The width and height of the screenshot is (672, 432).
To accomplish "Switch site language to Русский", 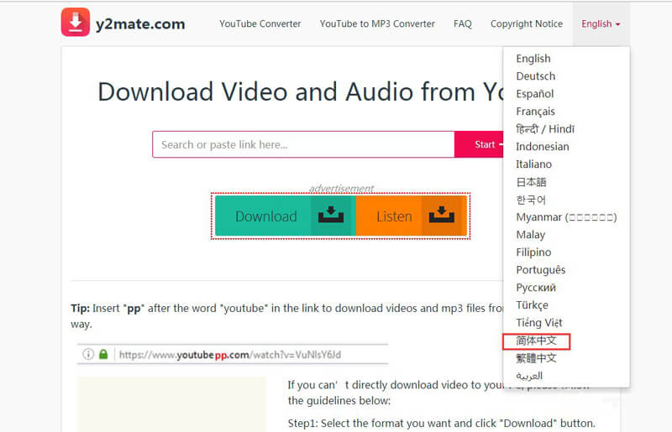I will click(x=536, y=287).
